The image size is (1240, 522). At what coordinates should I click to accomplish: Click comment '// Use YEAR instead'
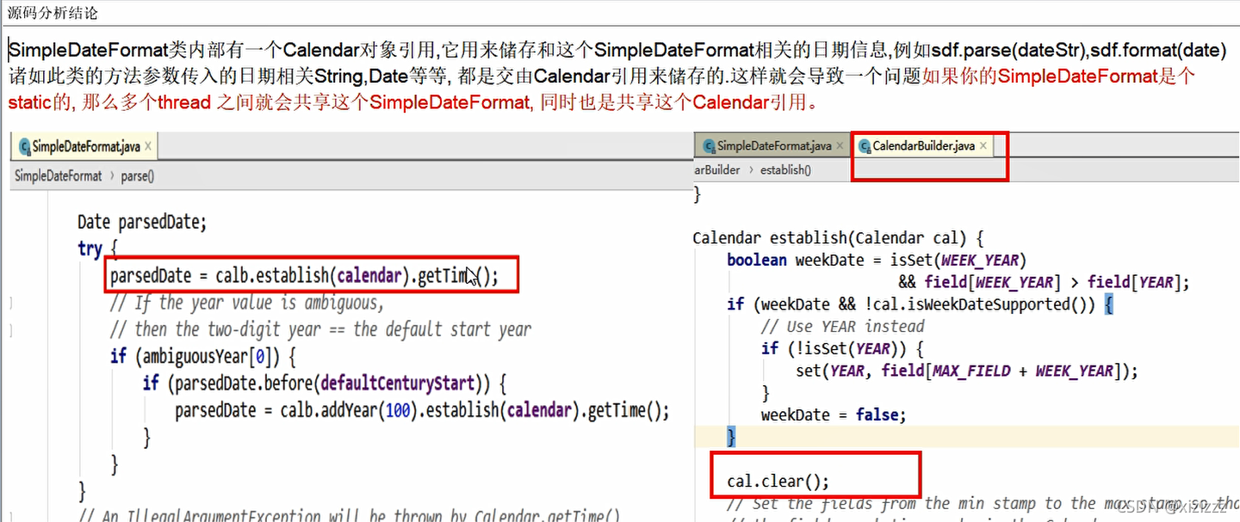click(843, 326)
